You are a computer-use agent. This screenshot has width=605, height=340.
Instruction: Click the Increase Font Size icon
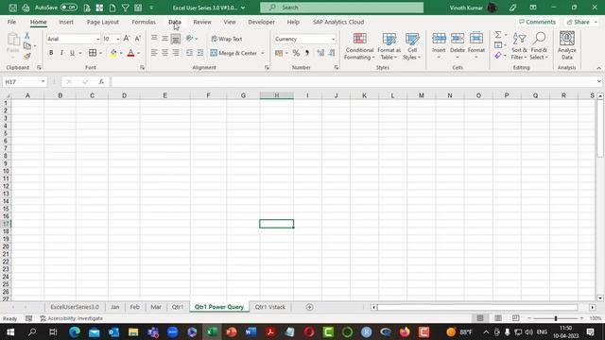pos(127,39)
